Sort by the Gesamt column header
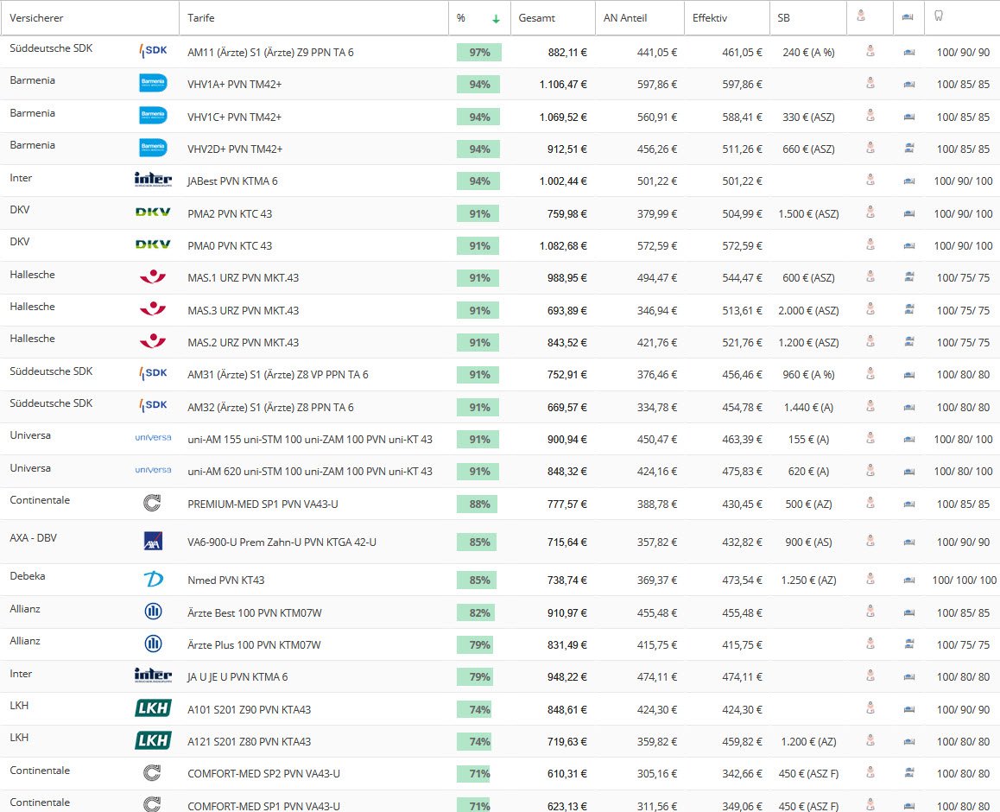Image resolution: width=1000 pixels, height=812 pixels. coord(536,18)
